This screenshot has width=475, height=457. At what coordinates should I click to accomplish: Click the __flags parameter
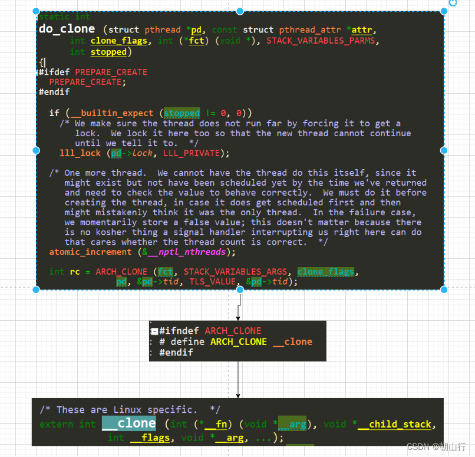pyautogui.click(x=150, y=438)
